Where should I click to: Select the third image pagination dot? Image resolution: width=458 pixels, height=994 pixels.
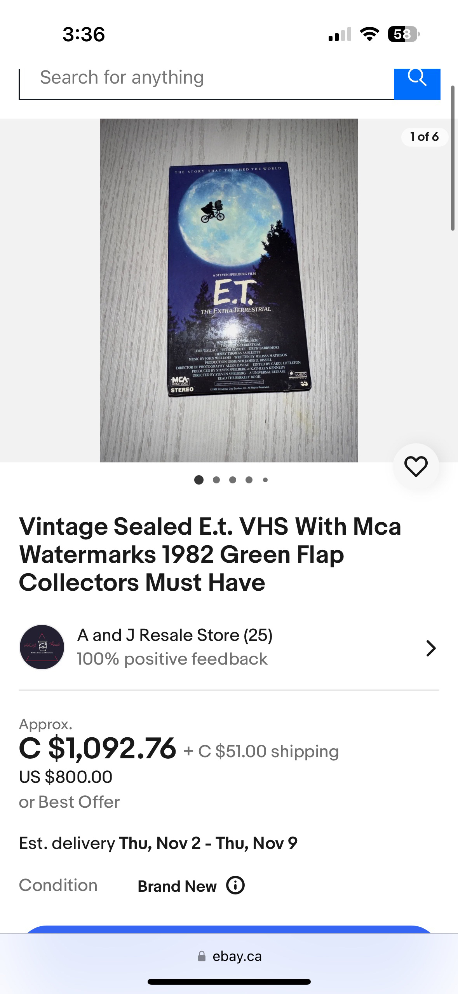[233, 480]
